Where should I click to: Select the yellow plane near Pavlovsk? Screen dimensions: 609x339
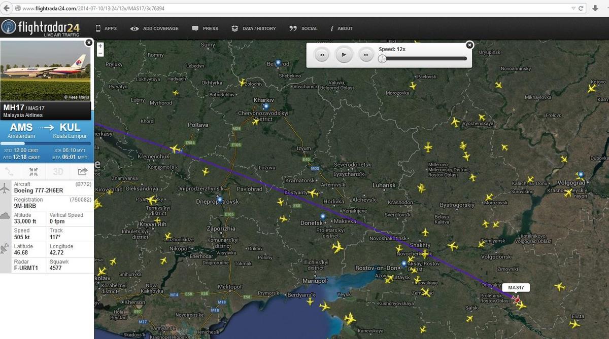click(413, 86)
